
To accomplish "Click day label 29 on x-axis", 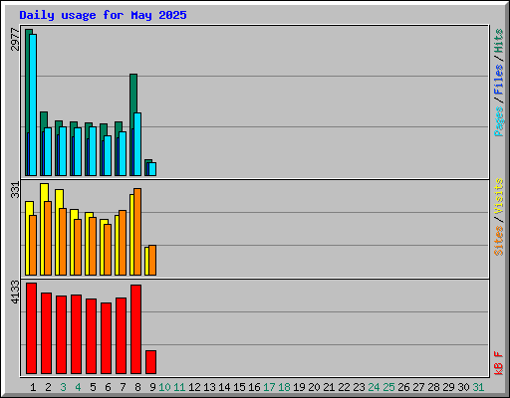I will click(x=448, y=387).
